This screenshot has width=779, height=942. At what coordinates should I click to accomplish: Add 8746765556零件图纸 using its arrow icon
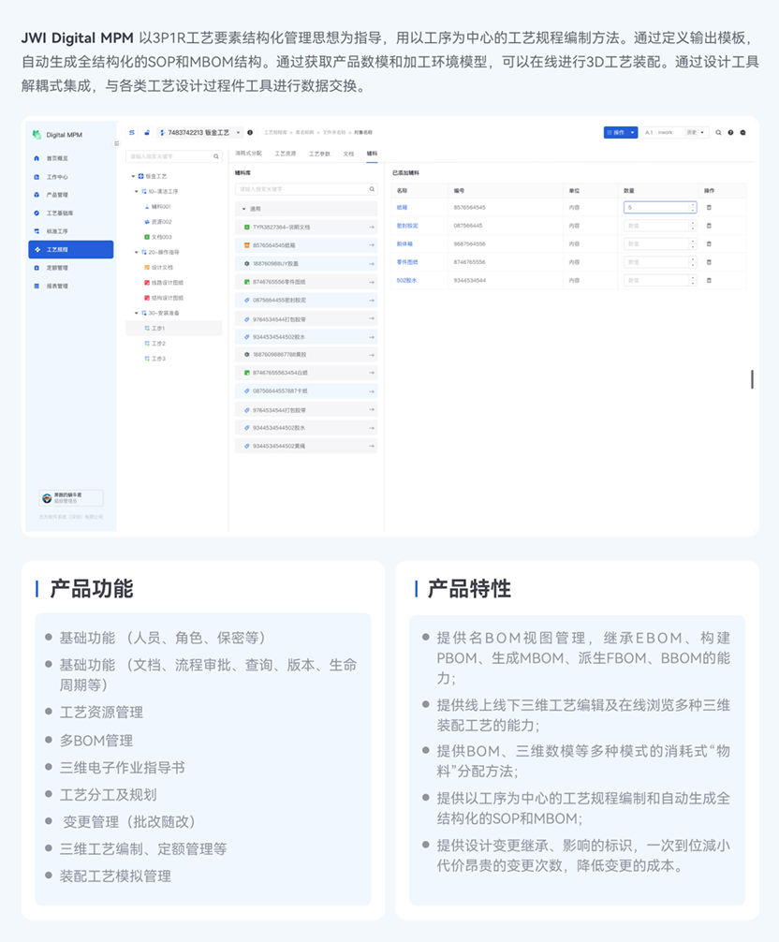(x=371, y=282)
